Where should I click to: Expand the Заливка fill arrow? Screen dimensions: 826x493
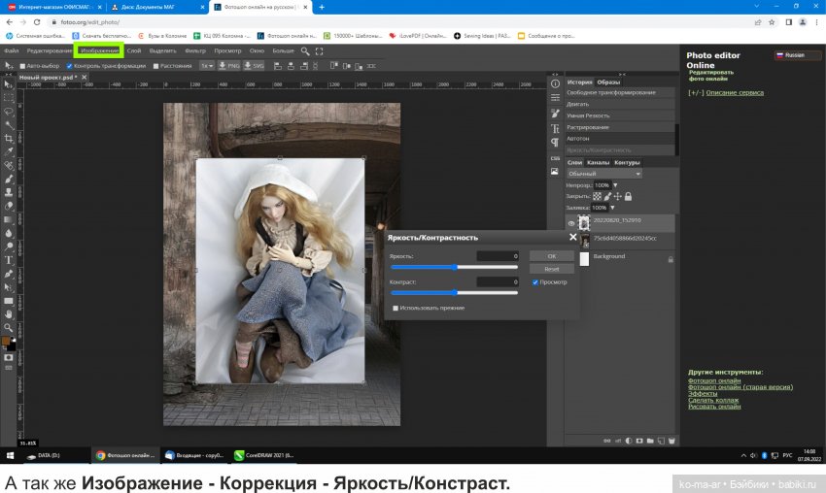coord(612,208)
